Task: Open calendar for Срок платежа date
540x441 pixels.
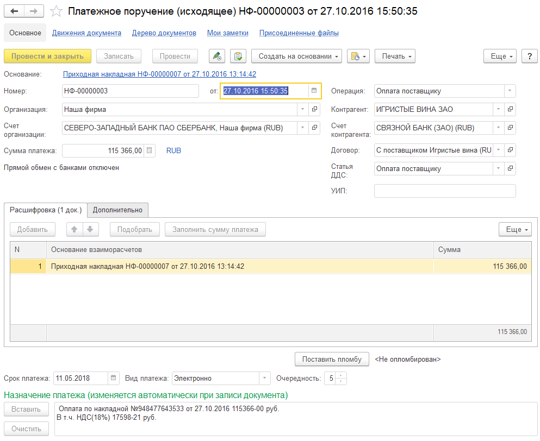Action: [113, 378]
